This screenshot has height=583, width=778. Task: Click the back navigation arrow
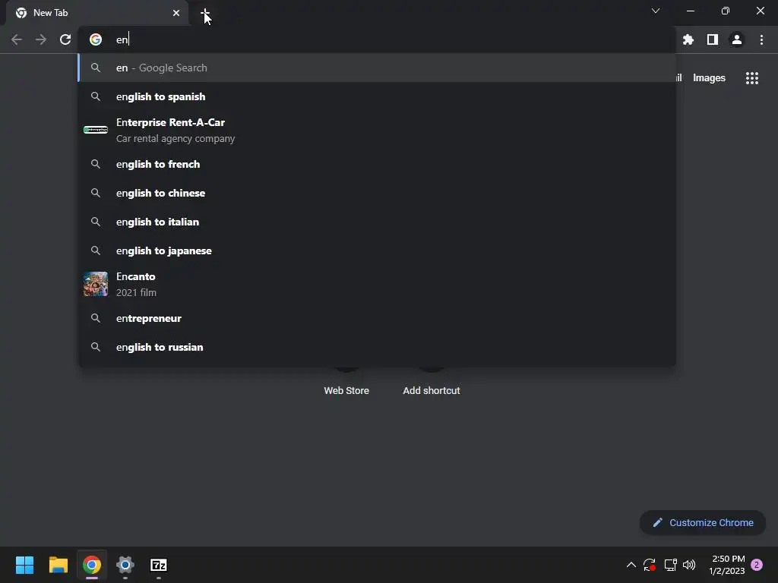click(x=17, y=39)
